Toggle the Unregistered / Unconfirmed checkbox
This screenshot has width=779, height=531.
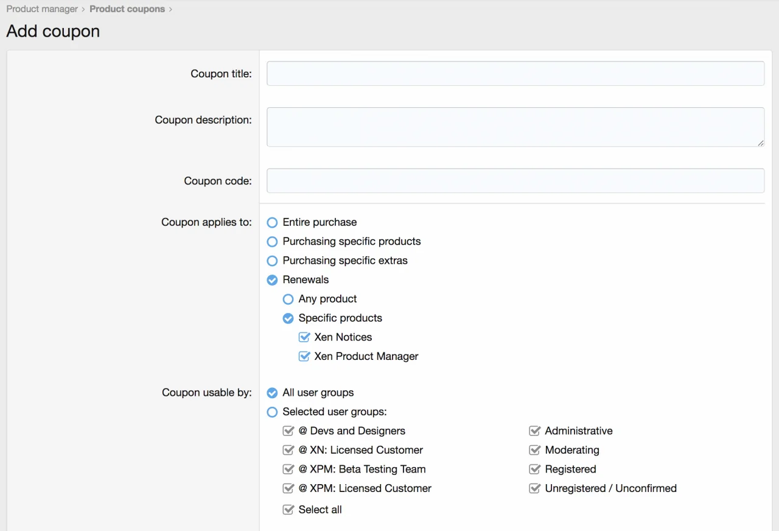[535, 488]
